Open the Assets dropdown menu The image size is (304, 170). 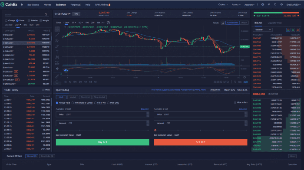click(x=236, y=4)
